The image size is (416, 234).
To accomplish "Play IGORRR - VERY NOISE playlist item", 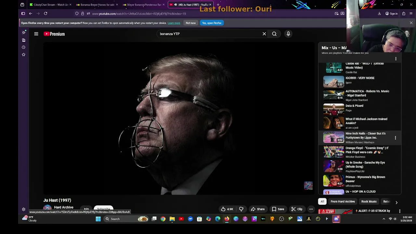I will pos(360,81).
